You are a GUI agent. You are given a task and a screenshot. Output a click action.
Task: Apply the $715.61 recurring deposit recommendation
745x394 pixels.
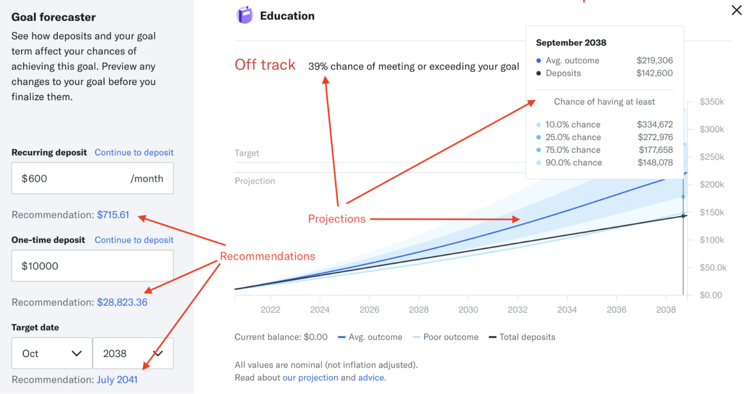click(113, 214)
